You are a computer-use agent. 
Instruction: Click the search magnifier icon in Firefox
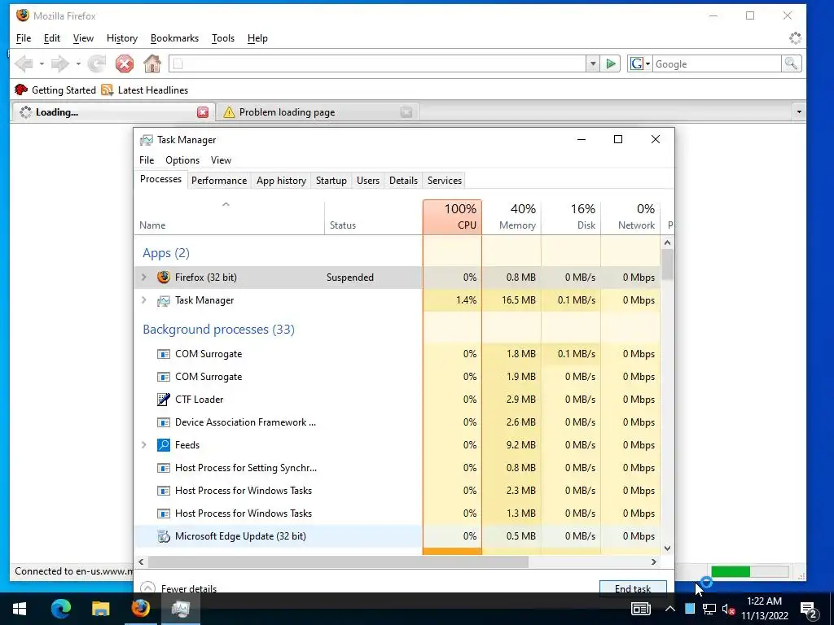tap(791, 63)
